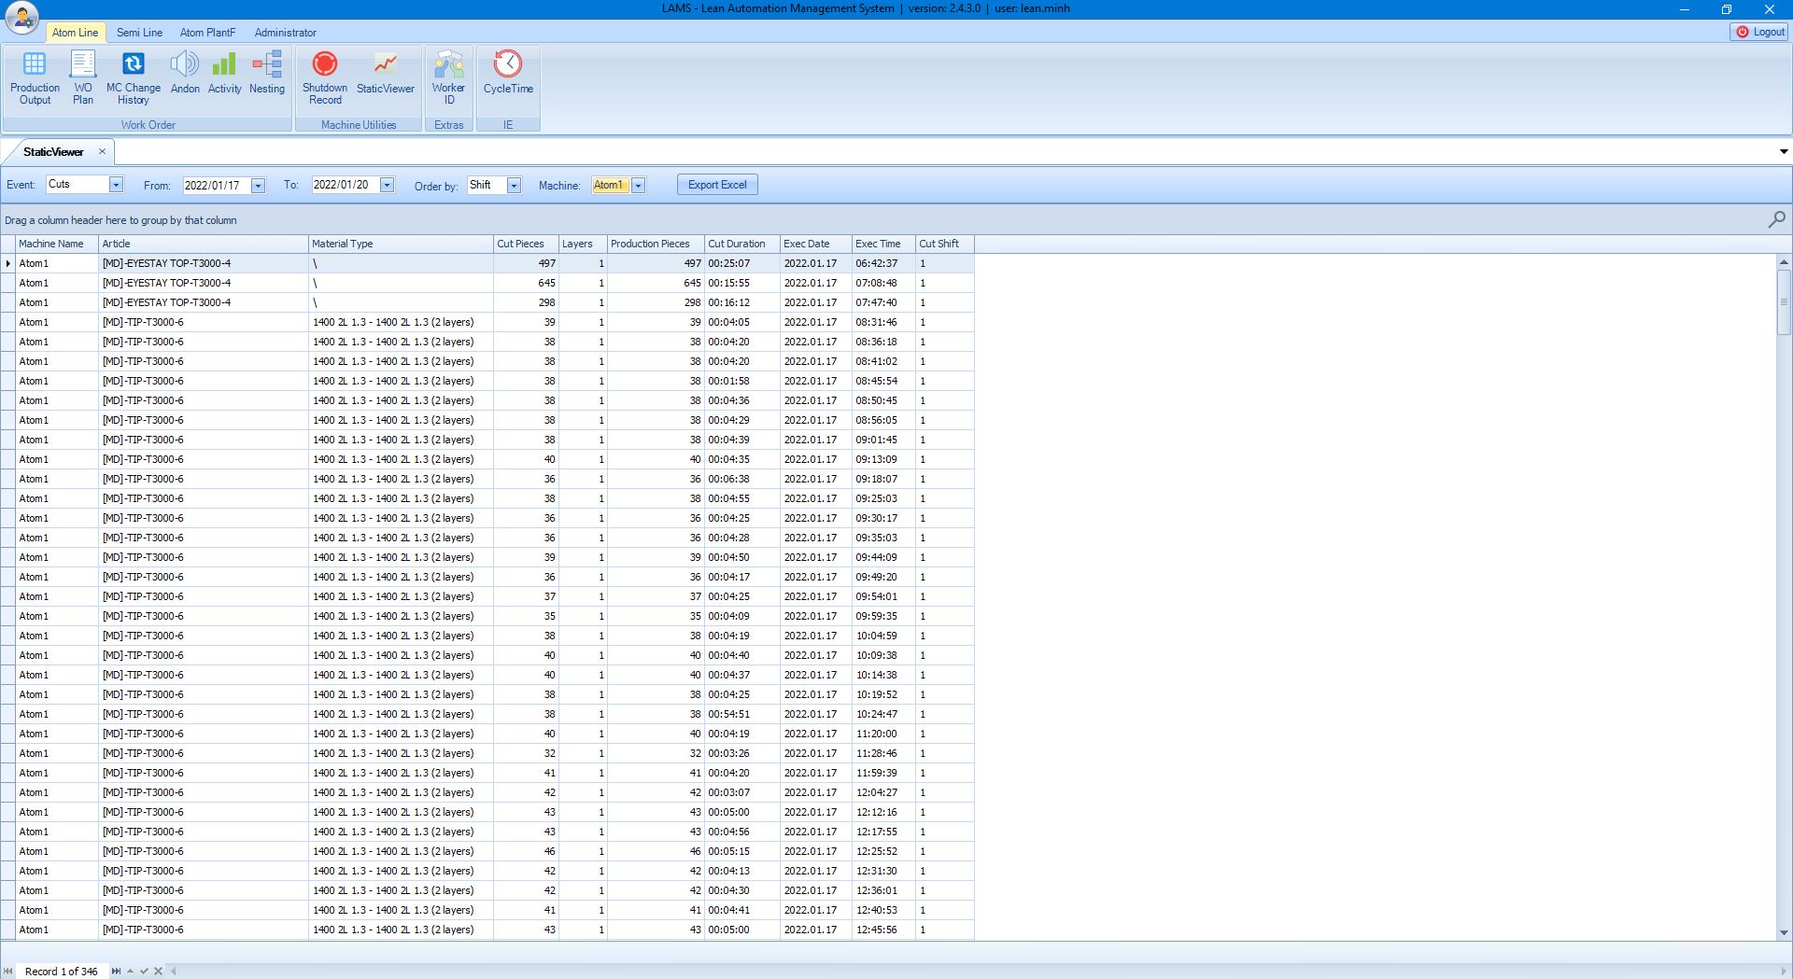The width and height of the screenshot is (1793, 979).
Task: Click the grid search magnifier icon
Action: [x=1776, y=219]
